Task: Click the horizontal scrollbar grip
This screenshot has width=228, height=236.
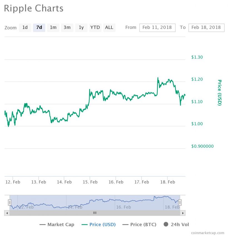Action: 95,213
